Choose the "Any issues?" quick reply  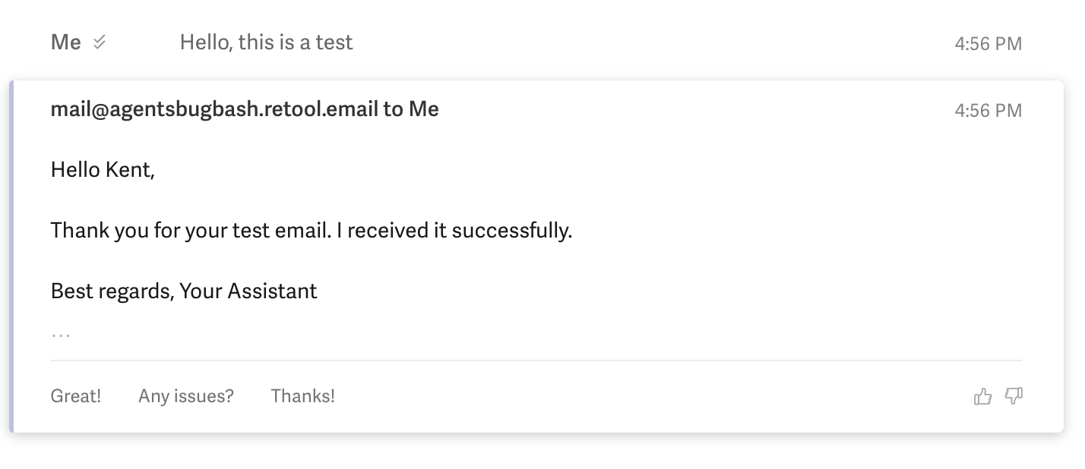click(x=186, y=396)
